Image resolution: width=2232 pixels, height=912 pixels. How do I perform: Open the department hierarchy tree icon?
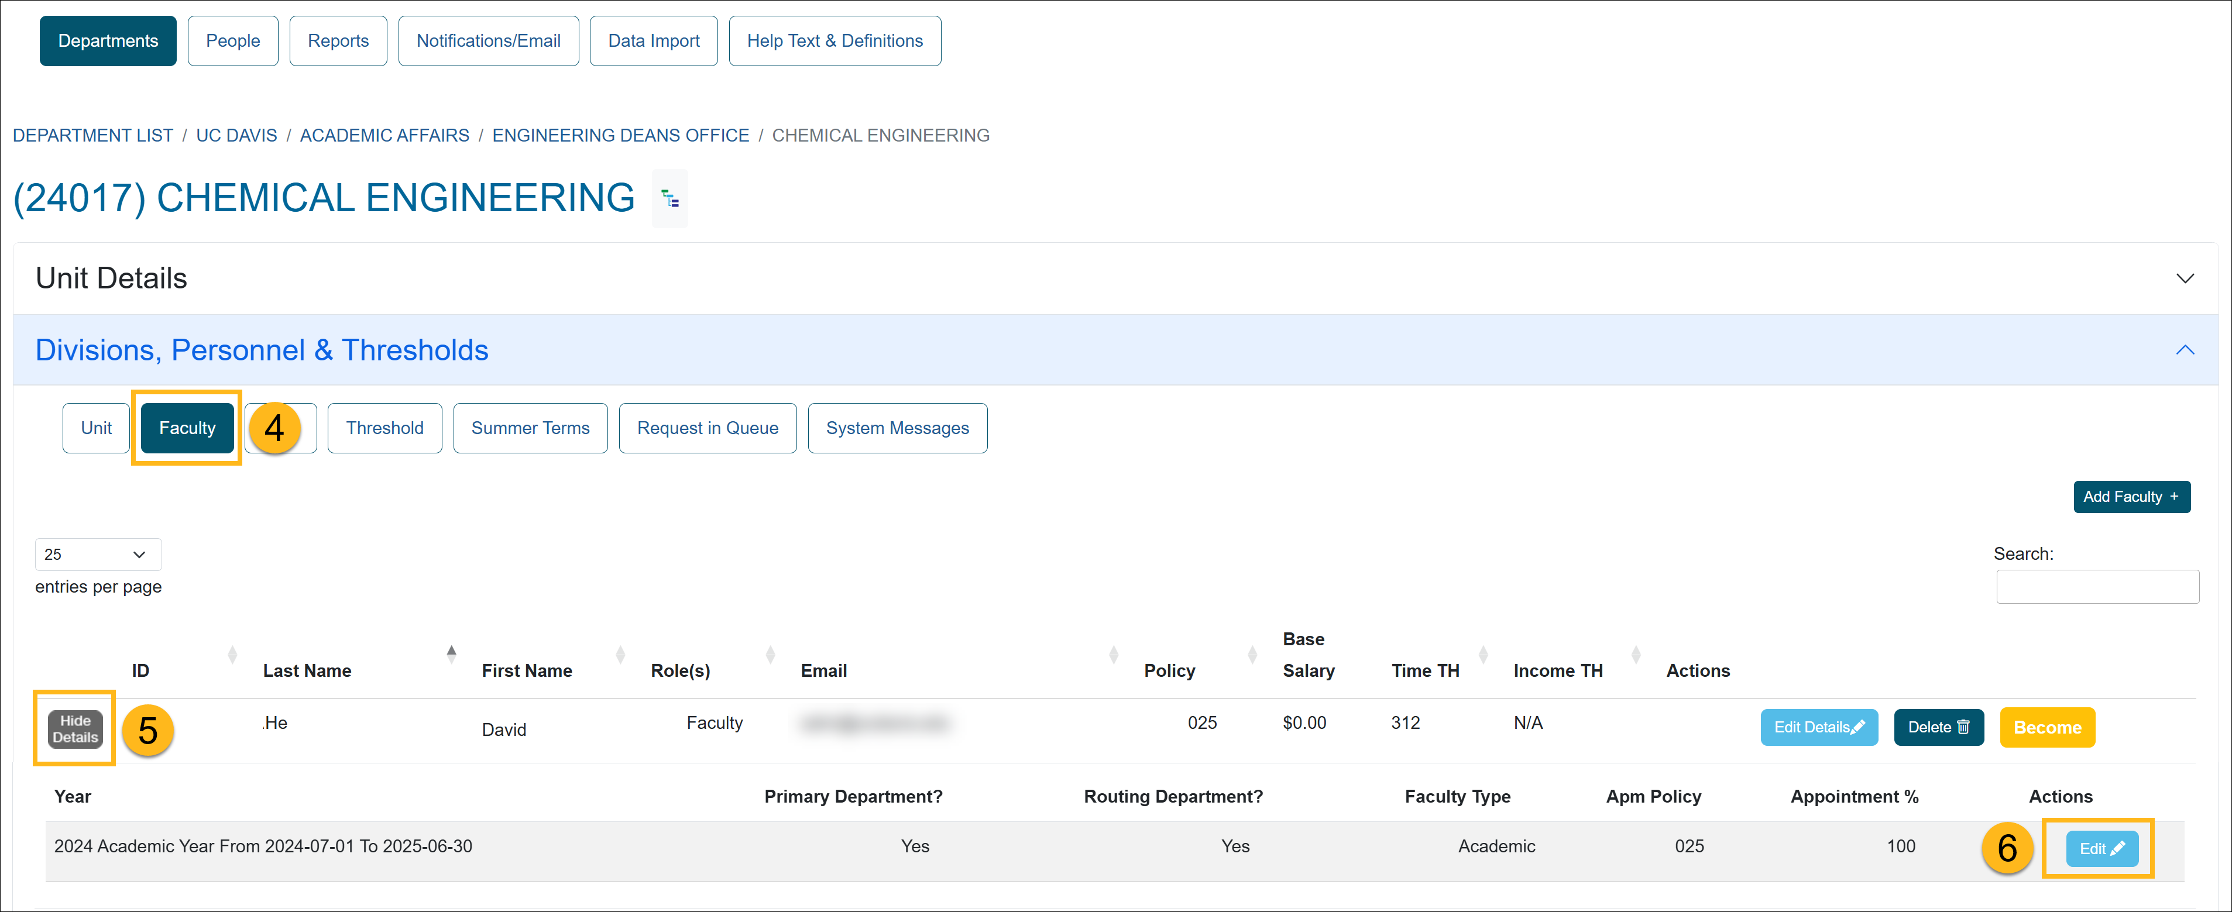point(669,199)
